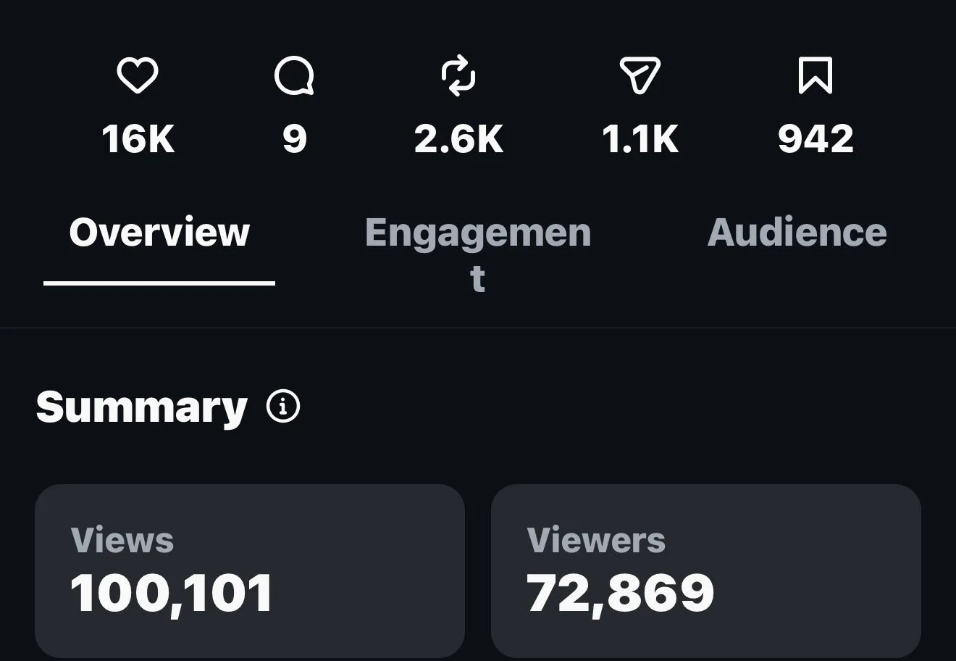The image size is (956, 661).
Task: Switch to the Engagement tab
Action: click(478, 255)
